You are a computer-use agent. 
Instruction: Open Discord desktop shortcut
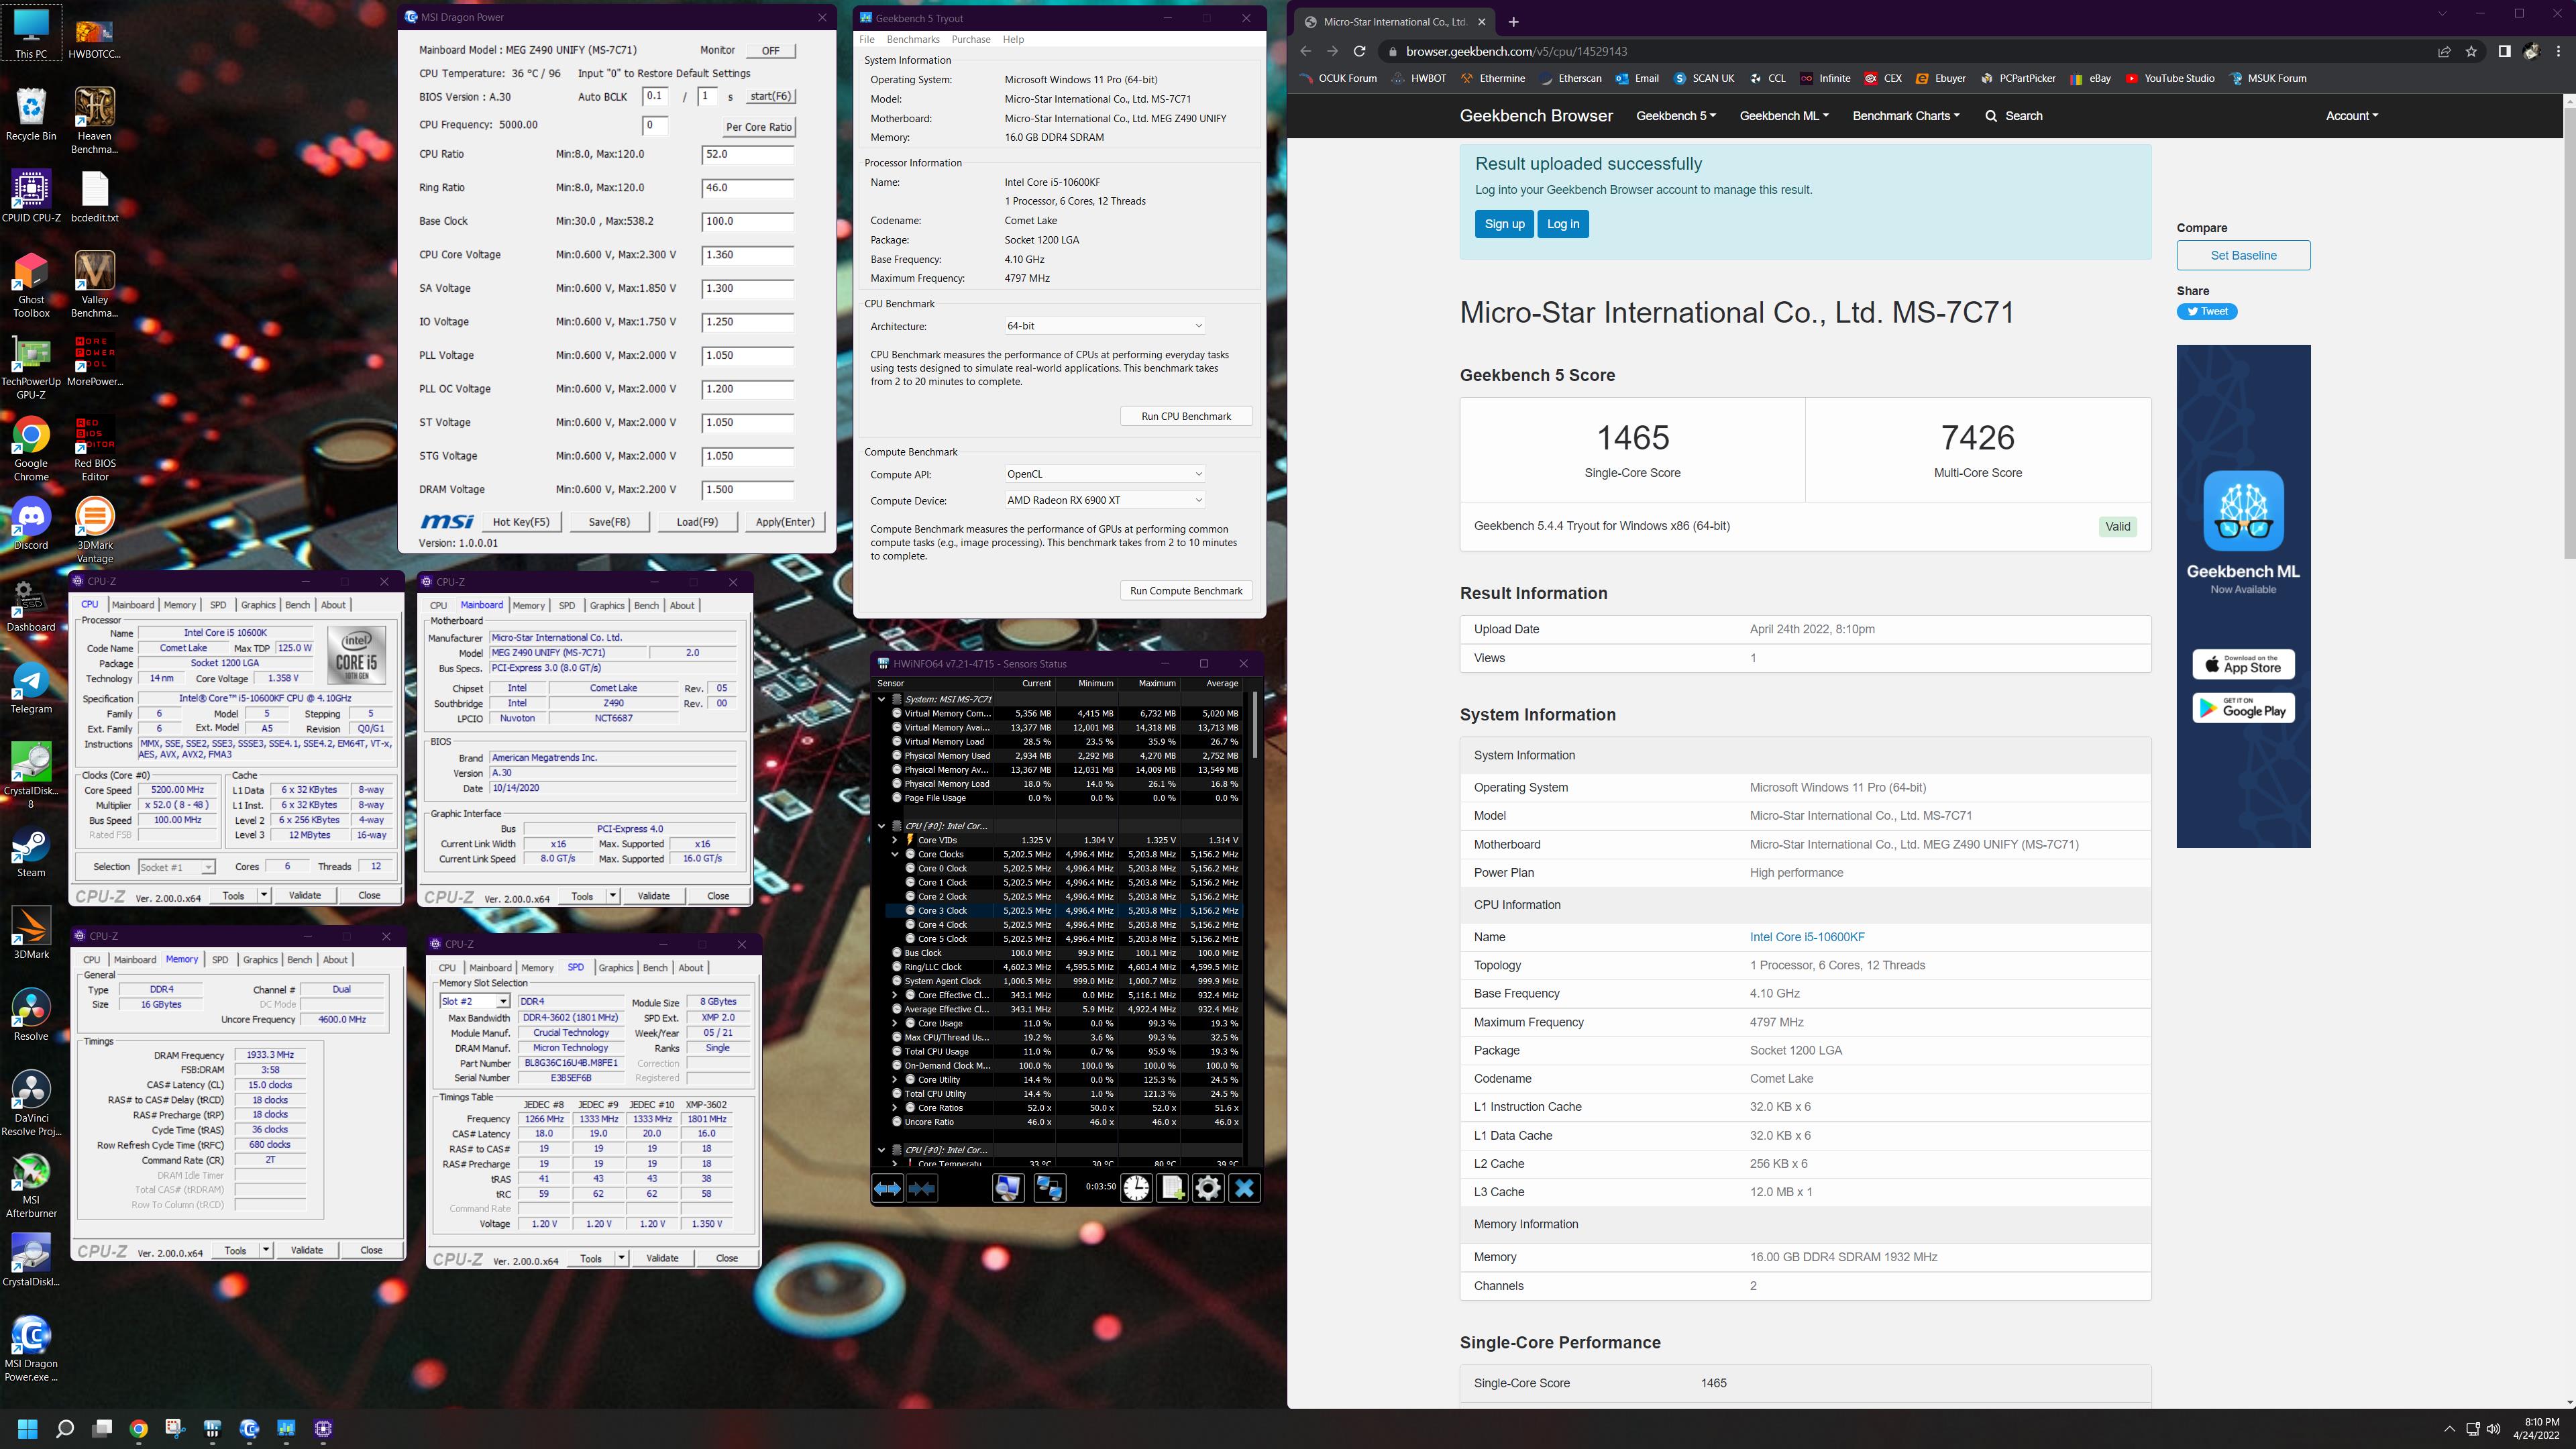[31, 523]
